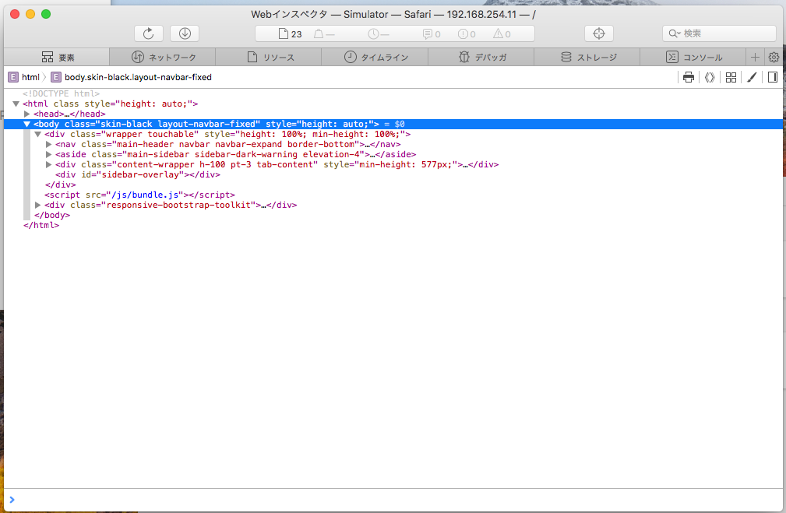Open the デバッガ tab
This screenshot has height=513, width=786.
481,57
